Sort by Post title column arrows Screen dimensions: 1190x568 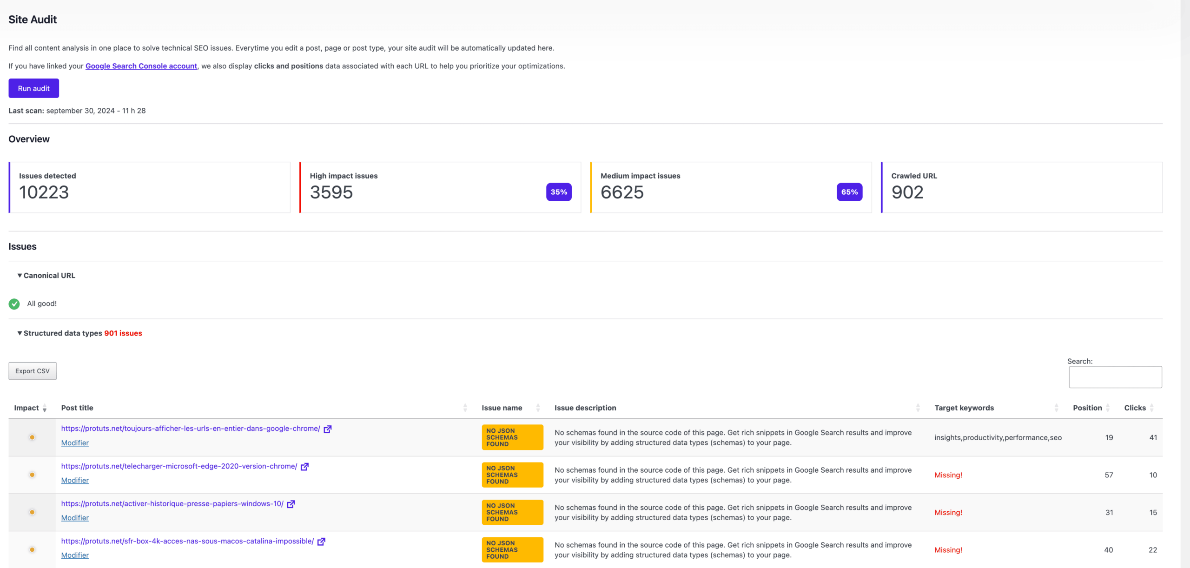[465, 408]
